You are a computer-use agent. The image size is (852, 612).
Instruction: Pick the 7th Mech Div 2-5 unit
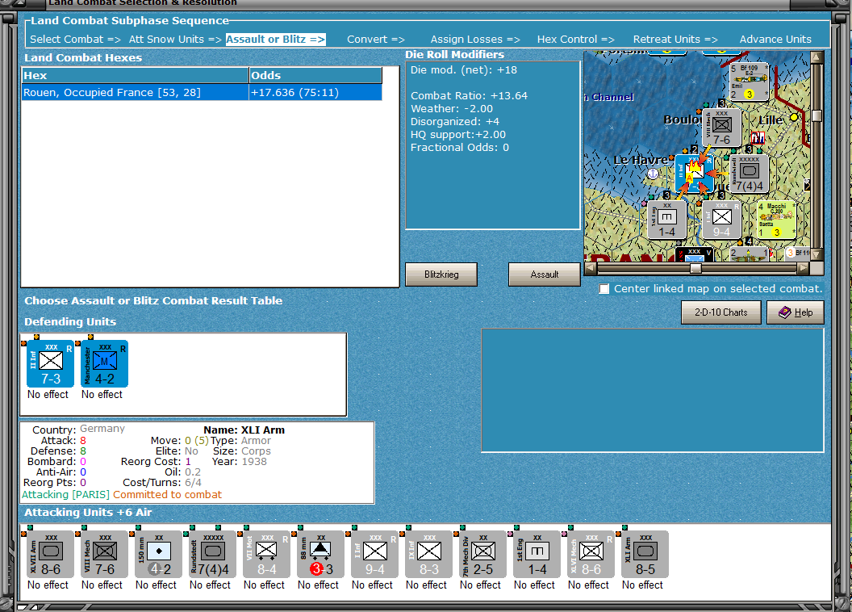(x=482, y=553)
